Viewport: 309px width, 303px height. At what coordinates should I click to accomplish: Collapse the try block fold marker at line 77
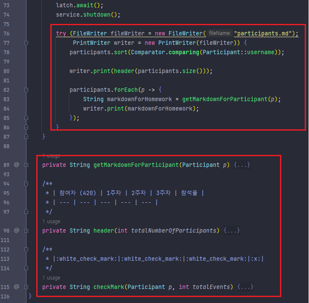[x=26, y=43]
